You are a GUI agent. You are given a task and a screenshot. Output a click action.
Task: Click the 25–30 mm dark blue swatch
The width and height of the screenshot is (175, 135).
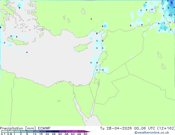56,131
